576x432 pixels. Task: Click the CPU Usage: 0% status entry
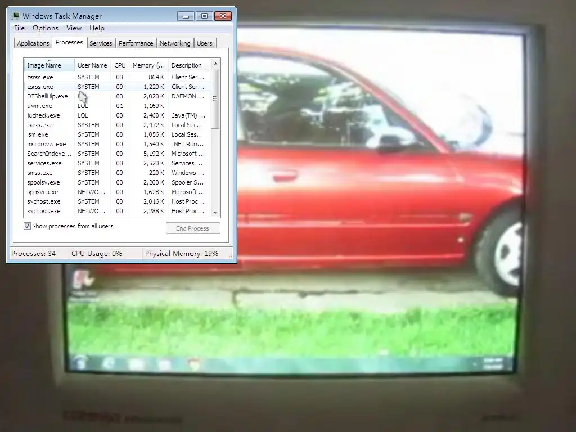click(x=97, y=254)
